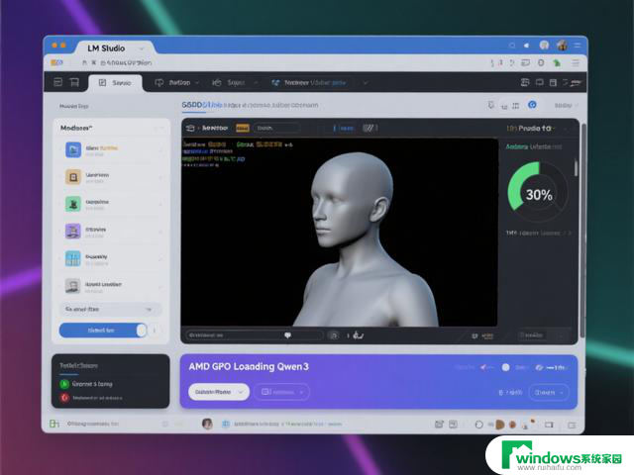Screen dimensions: 634x475
Task: Click the orange shape icon in status bar
Action: pos(499,425)
